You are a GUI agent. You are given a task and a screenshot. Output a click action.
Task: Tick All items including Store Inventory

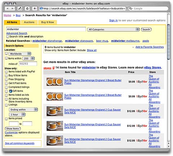click(6, 99)
